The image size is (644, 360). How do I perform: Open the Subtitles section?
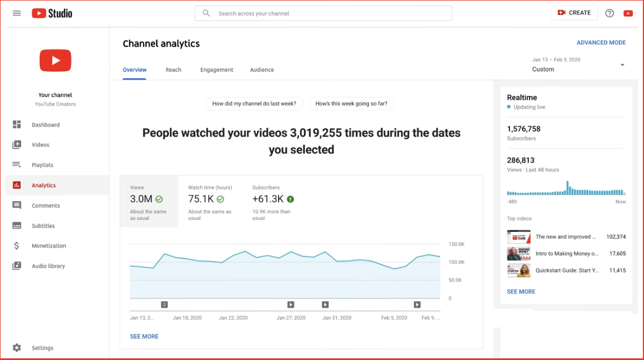[44, 225]
